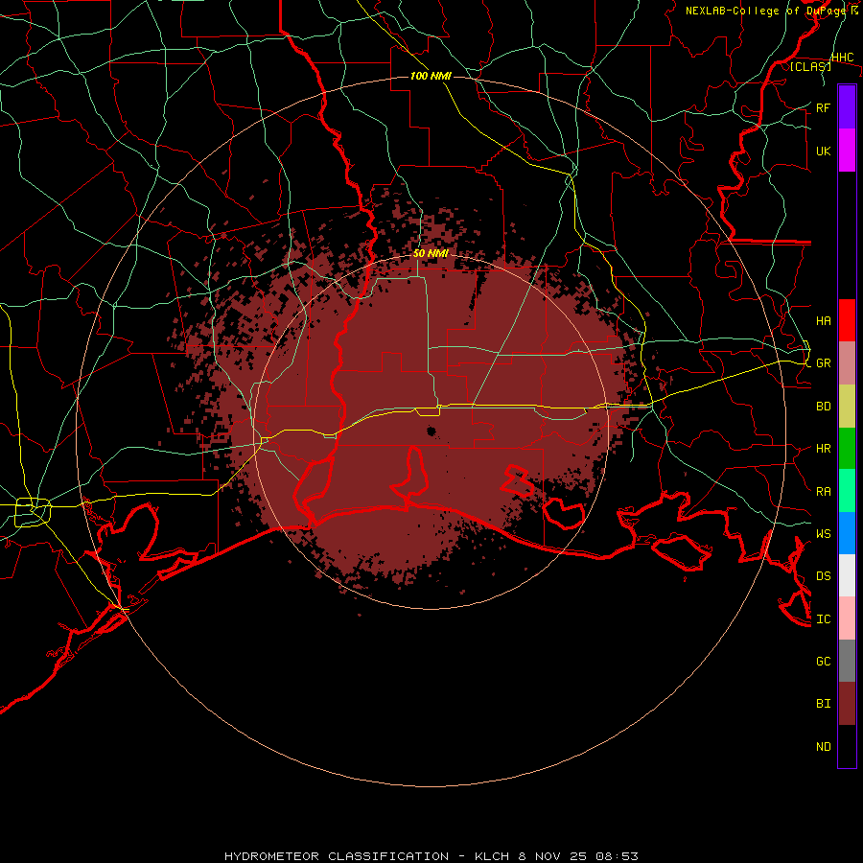Click the 100 NMI range ring label
863x863 pixels.
coord(431,76)
